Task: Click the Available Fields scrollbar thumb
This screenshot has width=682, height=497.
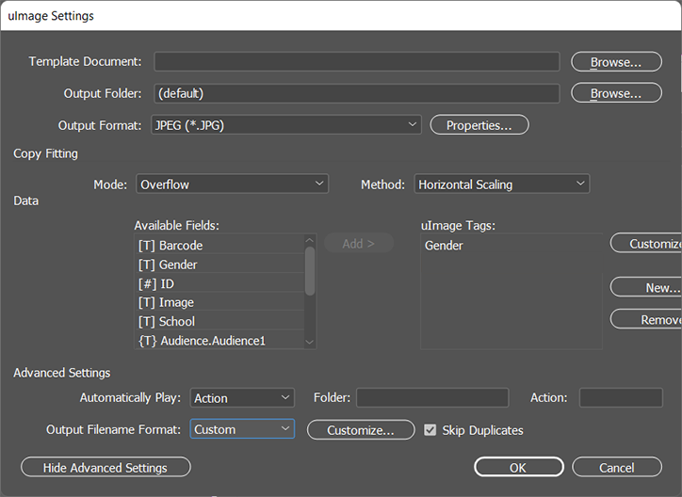Action: click(x=310, y=271)
